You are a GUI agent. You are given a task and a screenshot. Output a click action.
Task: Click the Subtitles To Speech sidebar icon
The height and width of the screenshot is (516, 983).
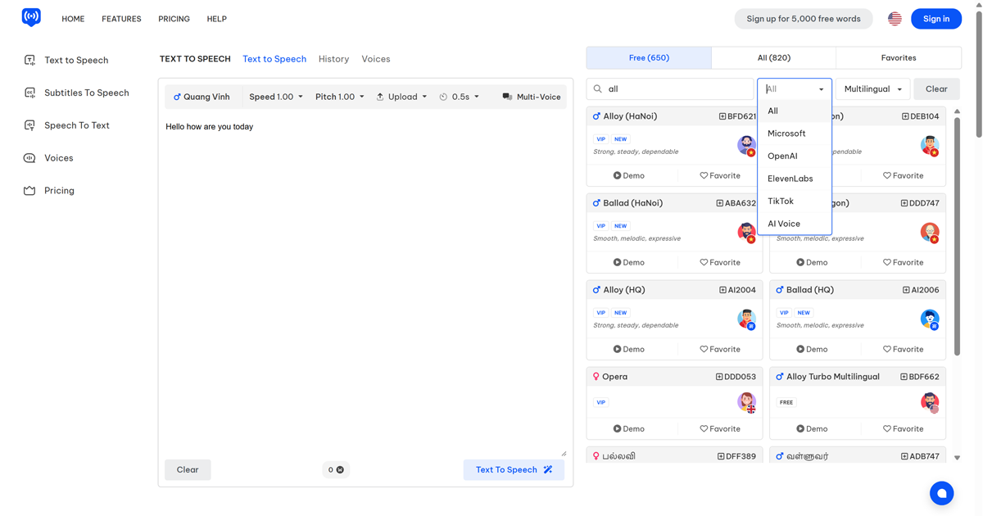pos(29,93)
